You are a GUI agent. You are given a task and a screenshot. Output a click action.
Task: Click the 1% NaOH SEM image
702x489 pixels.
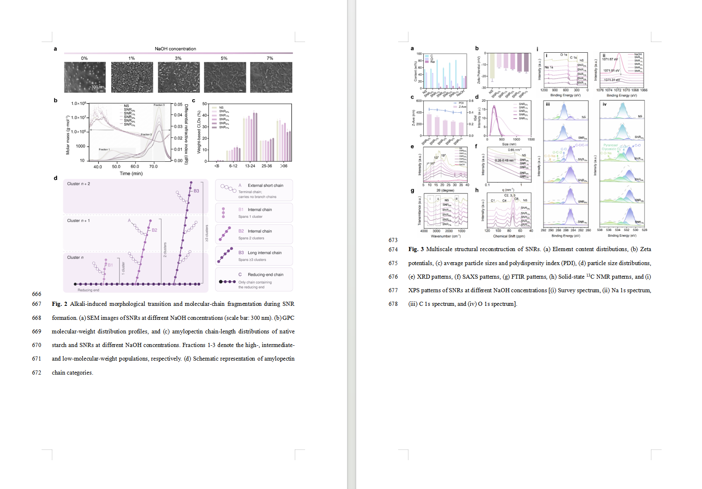click(132, 77)
